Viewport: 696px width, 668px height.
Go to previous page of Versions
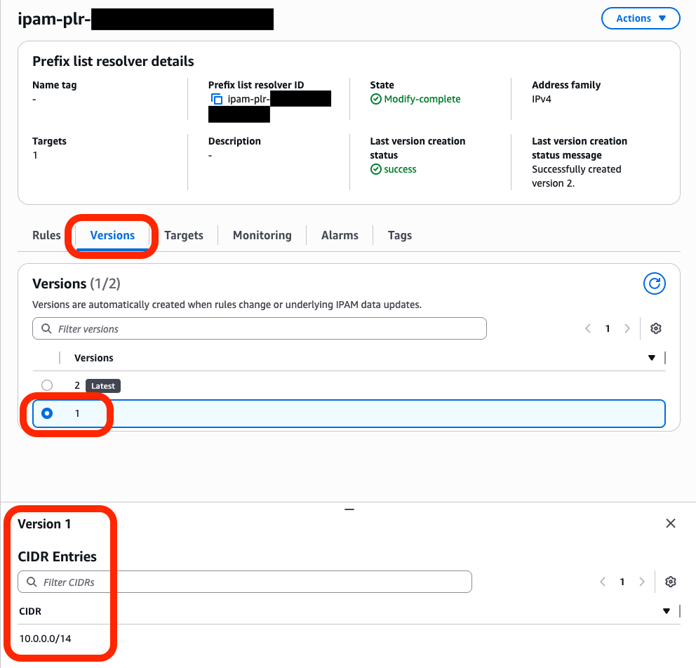[x=588, y=328]
